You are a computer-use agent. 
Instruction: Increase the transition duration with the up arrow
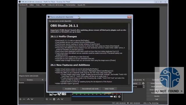click(144, 86)
